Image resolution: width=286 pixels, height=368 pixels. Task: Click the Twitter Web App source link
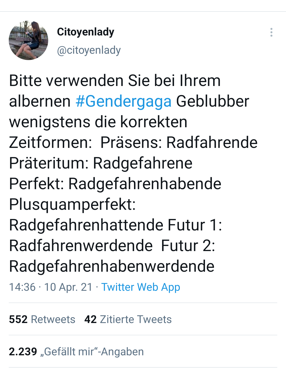[141, 287]
